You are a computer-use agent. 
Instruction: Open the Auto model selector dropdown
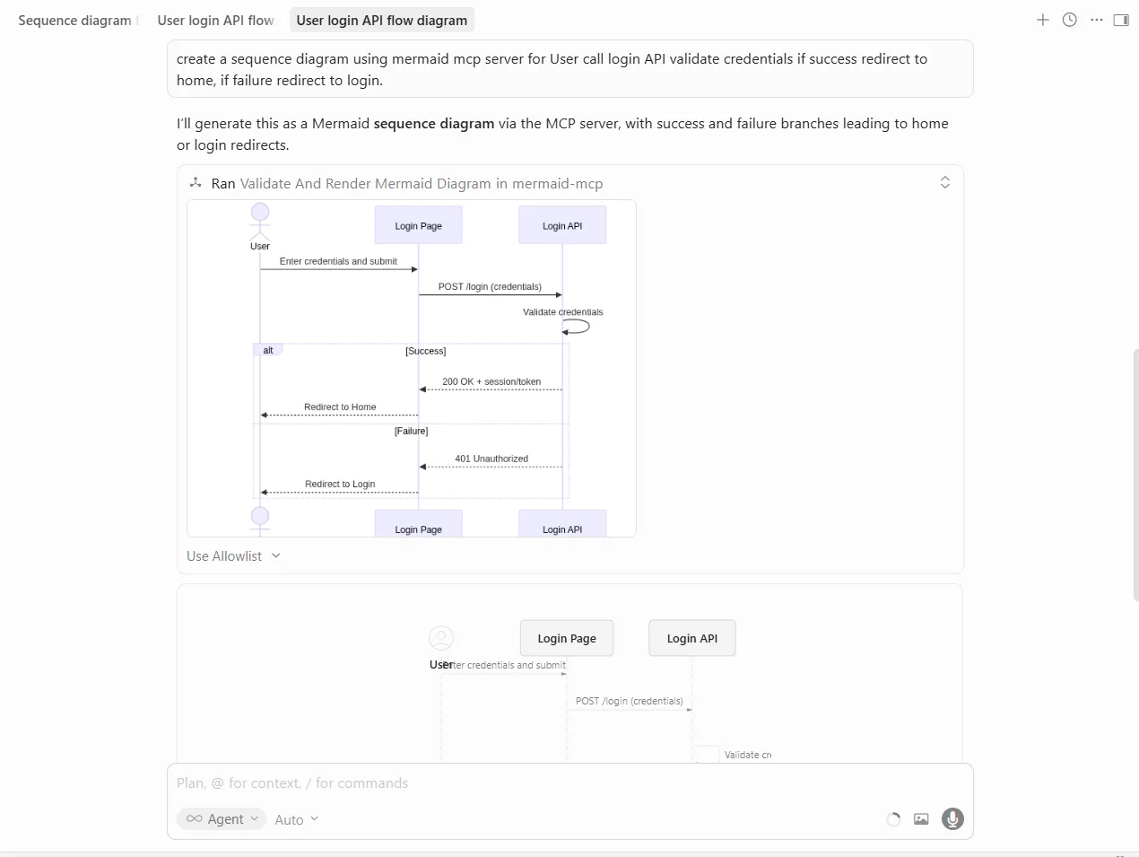click(295, 818)
